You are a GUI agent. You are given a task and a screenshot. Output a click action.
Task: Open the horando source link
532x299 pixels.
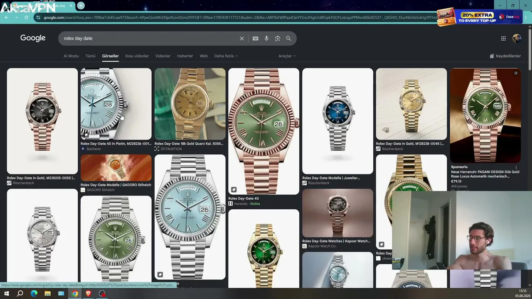(241, 204)
